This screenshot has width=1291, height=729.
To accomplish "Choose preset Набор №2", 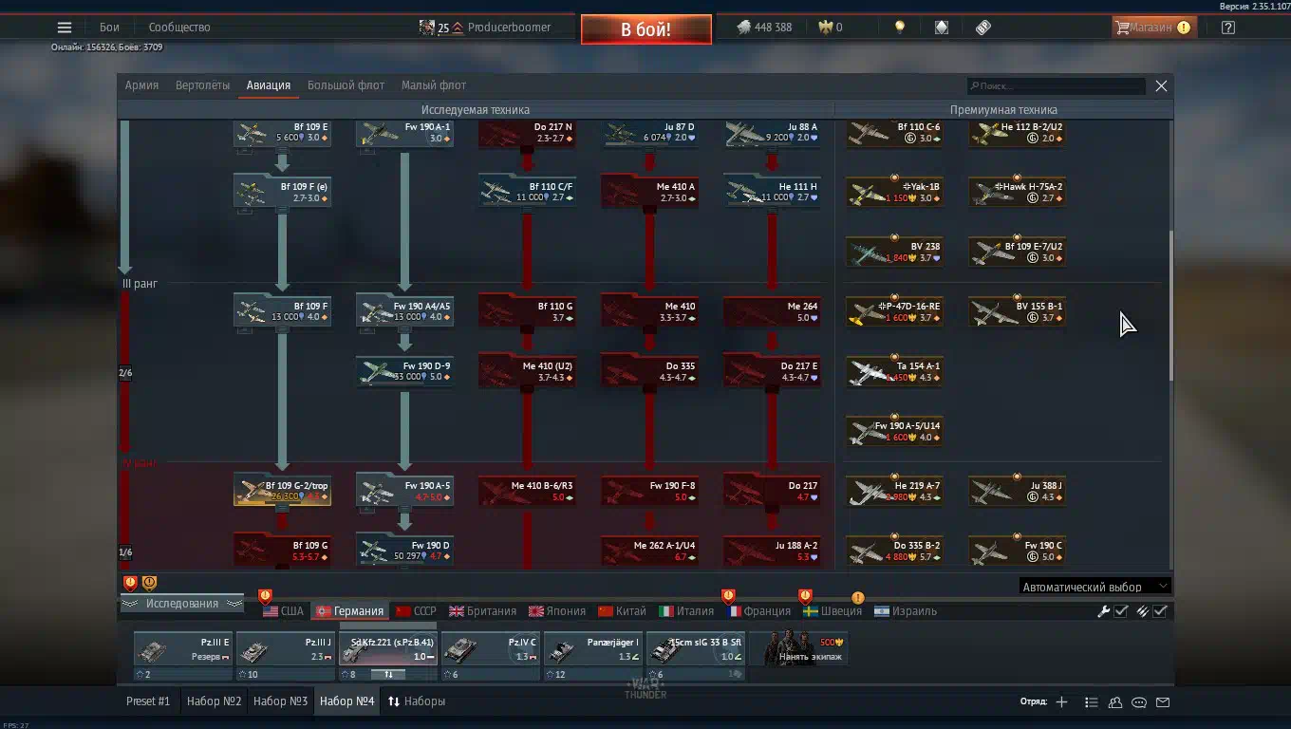I will [214, 701].
